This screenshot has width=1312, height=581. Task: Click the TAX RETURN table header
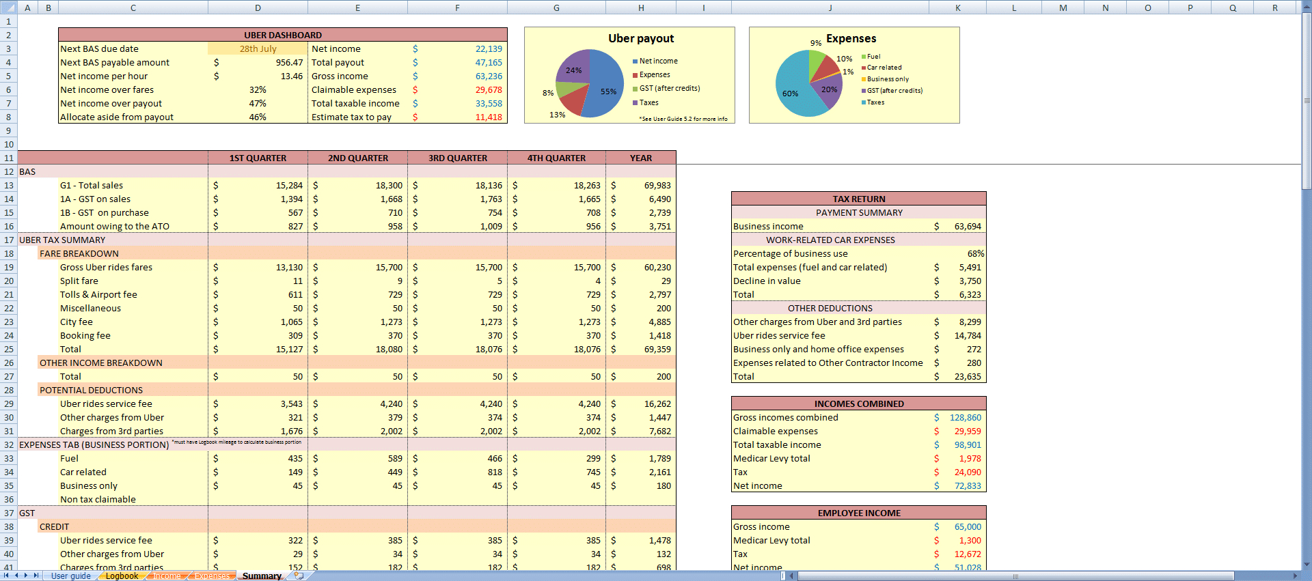859,199
